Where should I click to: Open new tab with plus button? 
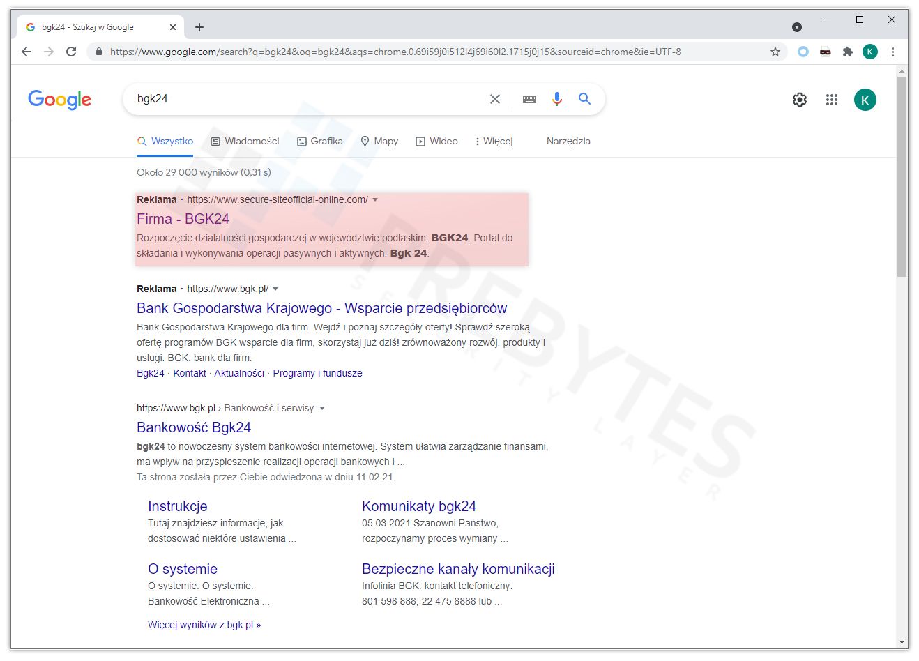(199, 27)
